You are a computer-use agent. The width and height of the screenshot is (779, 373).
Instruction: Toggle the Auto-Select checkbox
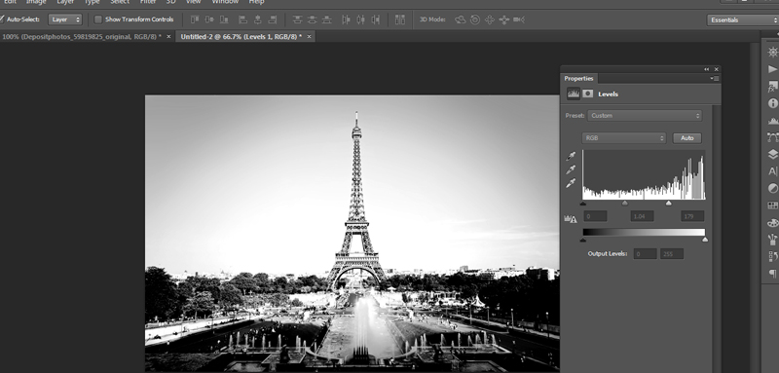click(2, 19)
